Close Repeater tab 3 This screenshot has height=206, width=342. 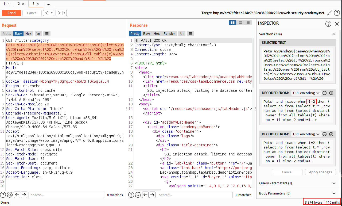(x=37, y=4)
